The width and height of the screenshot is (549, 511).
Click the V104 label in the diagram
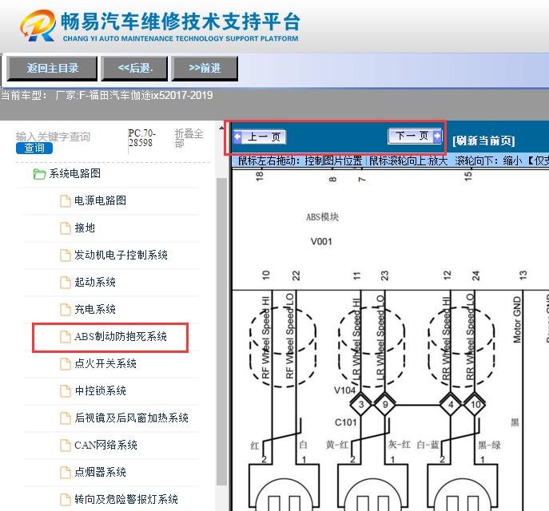(345, 390)
